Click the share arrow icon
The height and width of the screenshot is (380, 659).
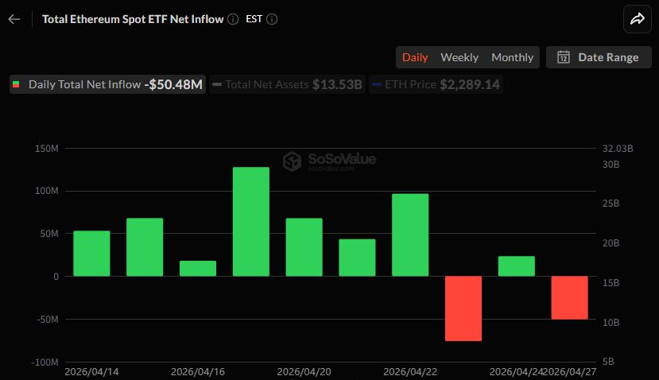(x=637, y=19)
